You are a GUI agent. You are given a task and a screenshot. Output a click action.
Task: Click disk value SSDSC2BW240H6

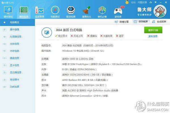[87, 75]
